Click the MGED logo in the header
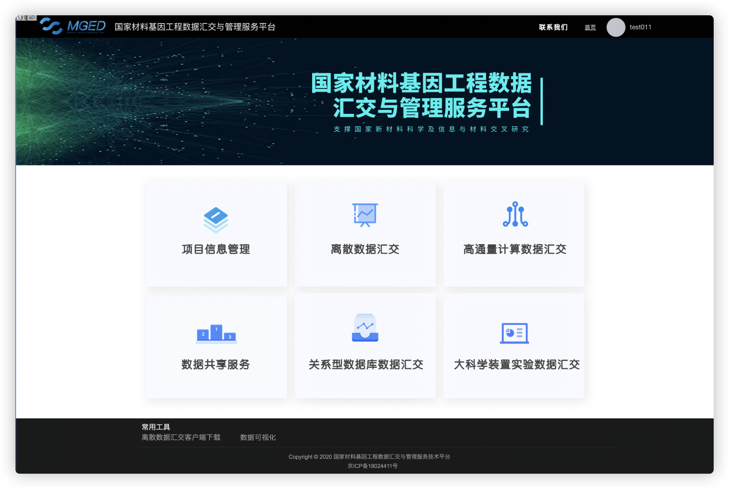Screen dimensions: 729x489 [73, 26]
